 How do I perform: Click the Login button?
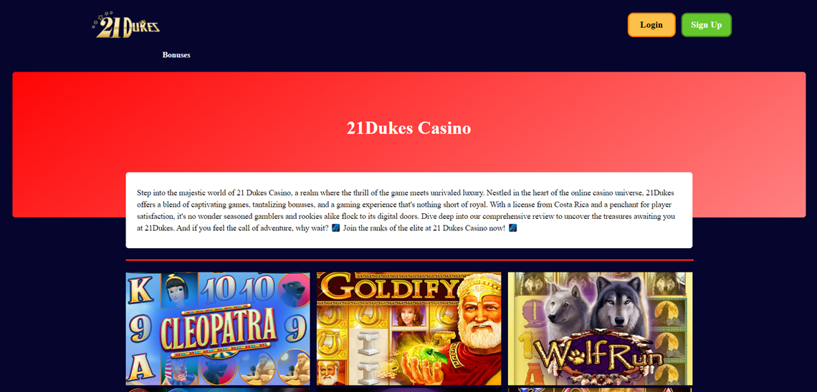click(651, 25)
